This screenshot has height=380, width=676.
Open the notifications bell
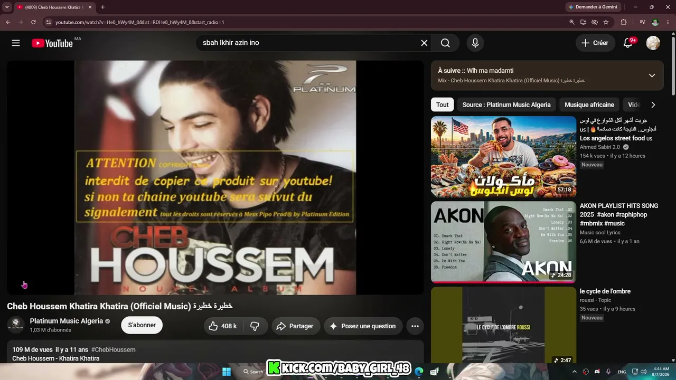click(628, 43)
